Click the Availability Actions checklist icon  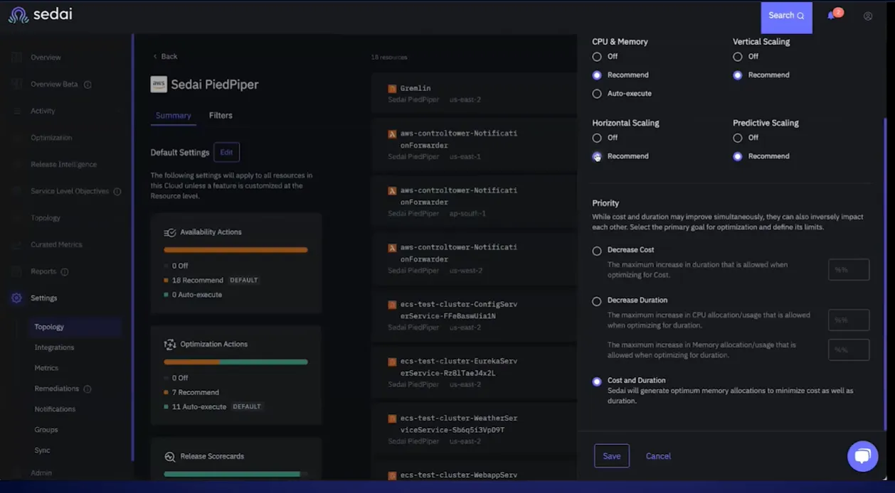[170, 232]
